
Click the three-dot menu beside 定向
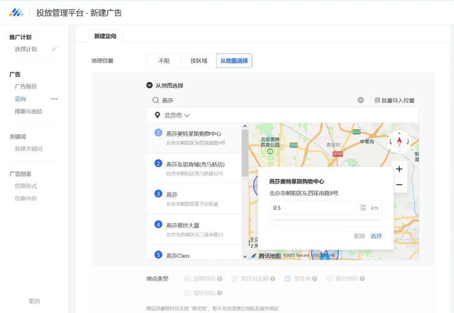point(54,99)
